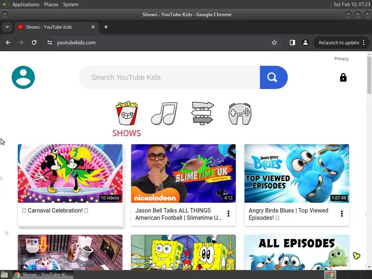Select the Music notes category icon
The width and height of the screenshot is (372, 279).
164,113
